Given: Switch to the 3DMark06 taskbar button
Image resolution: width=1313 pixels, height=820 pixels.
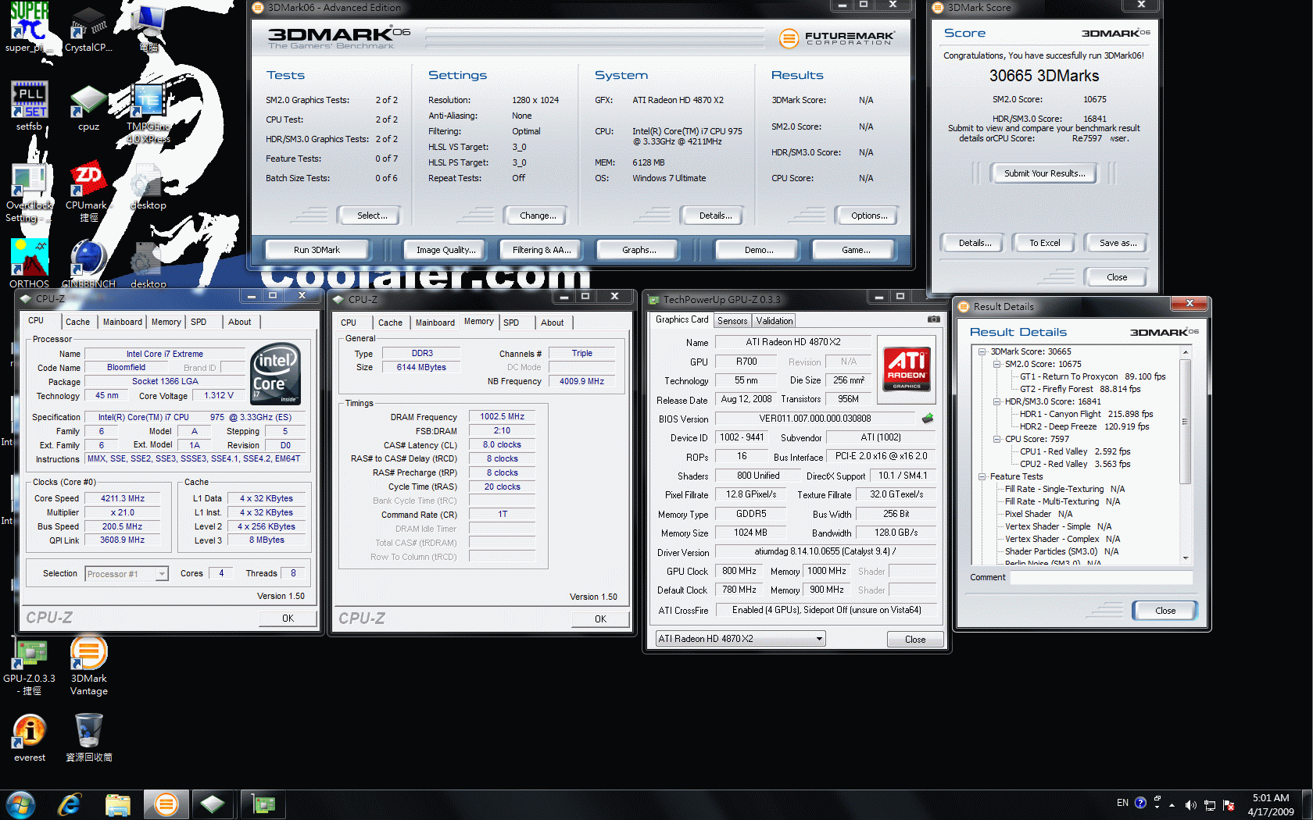Looking at the screenshot, I should (166, 804).
